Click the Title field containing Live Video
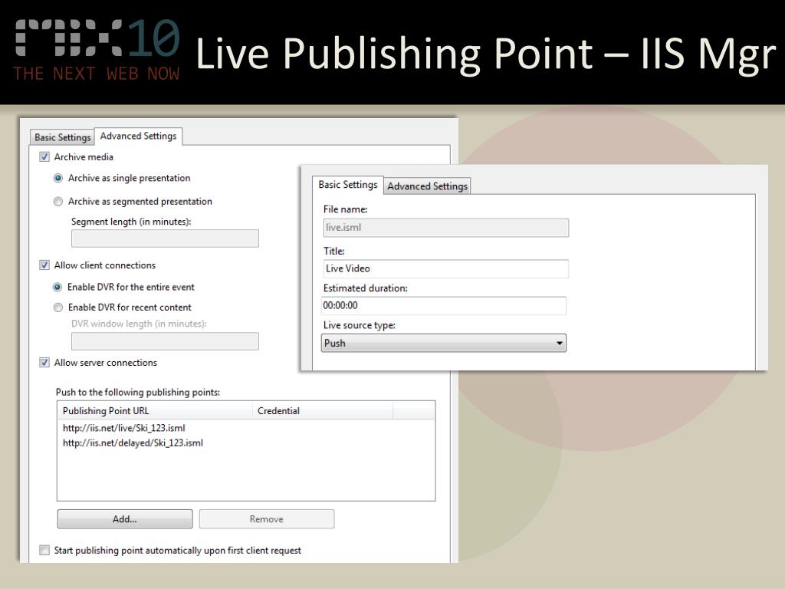The image size is (785, 589). 446,268
